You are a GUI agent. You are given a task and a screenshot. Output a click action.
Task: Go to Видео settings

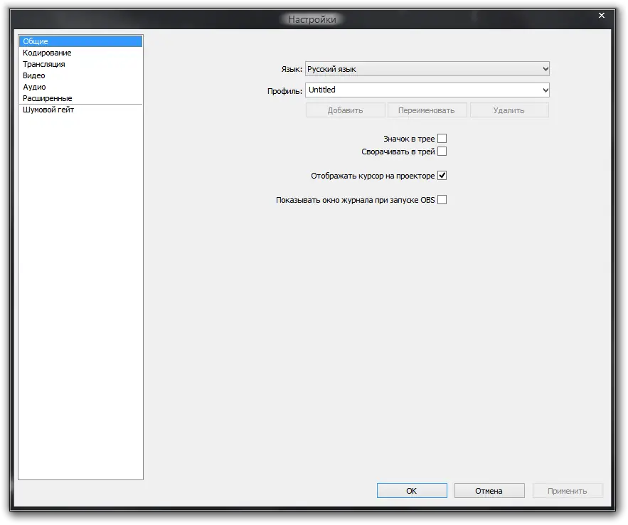80,75
